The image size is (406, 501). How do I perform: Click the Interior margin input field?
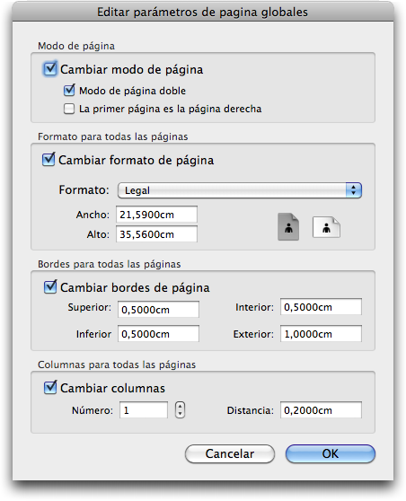pyautogui.click(x=321, y=307)
